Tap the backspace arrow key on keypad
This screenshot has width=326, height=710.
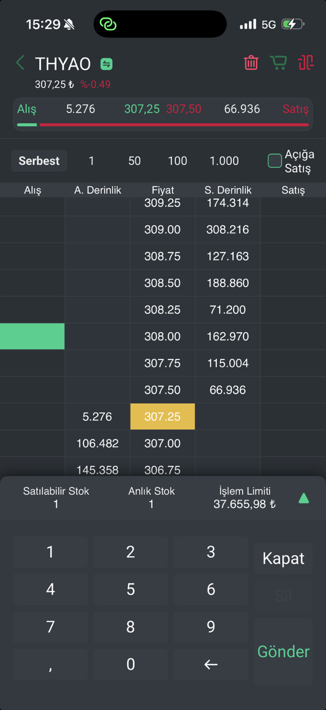click(211, 665)
